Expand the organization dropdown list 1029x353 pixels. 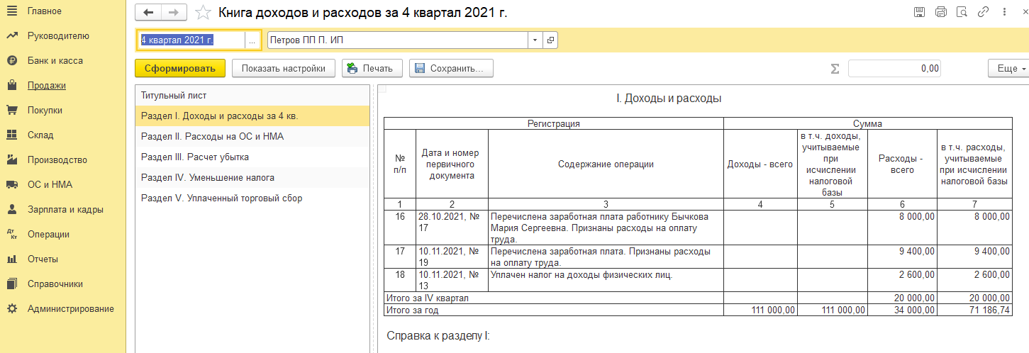pos(535,40)
